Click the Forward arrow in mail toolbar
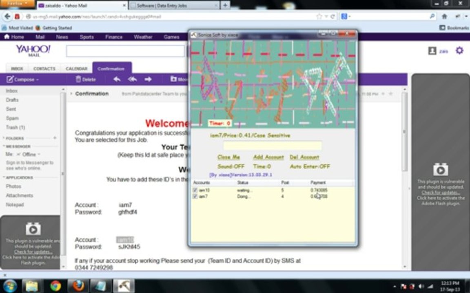 click(148, 79)
